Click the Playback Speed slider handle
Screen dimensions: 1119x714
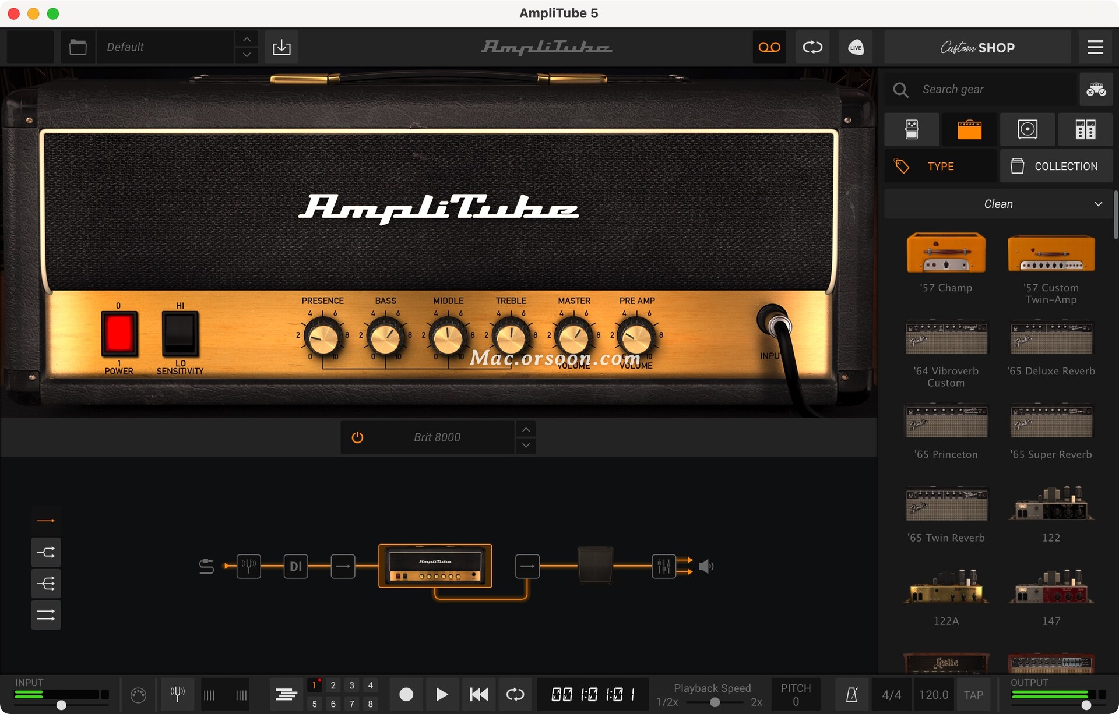[x=715, y=702]
